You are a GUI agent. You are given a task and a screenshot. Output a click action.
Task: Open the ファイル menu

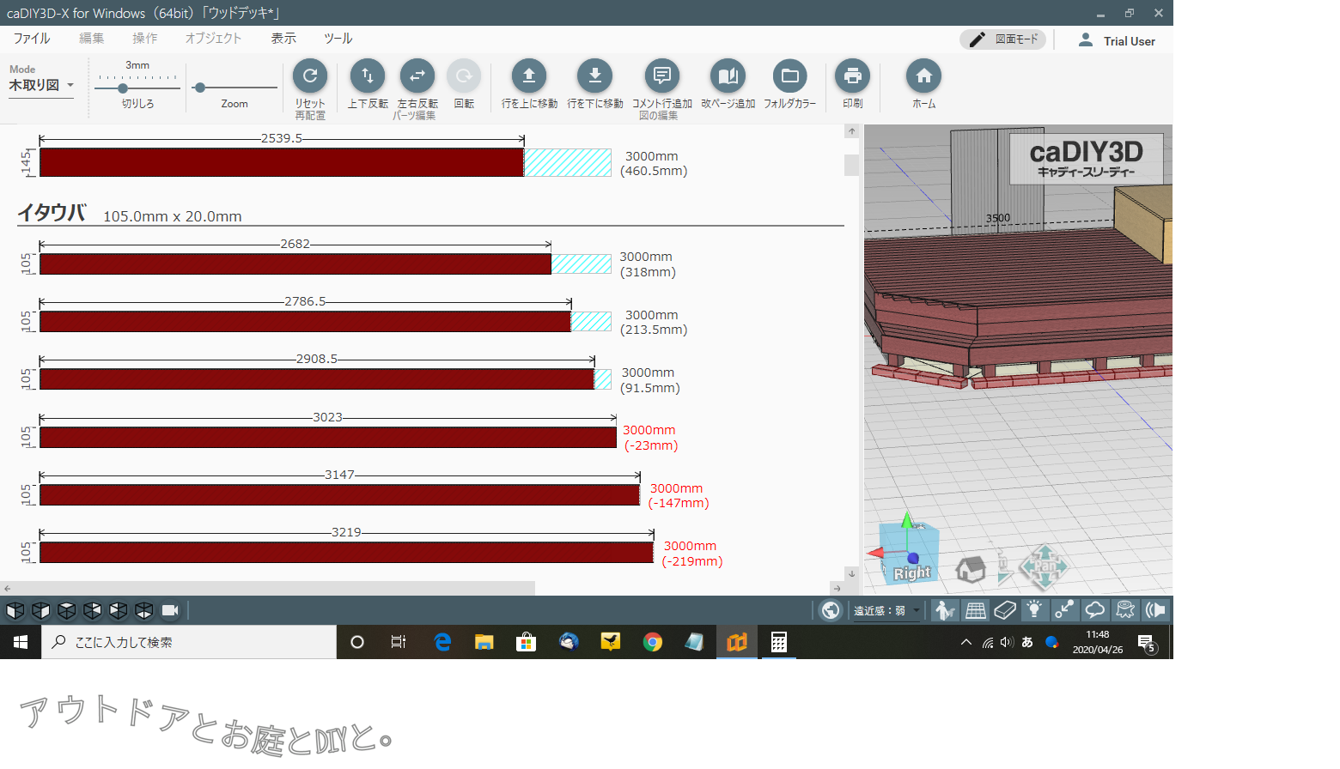click(x=32, y=39)
